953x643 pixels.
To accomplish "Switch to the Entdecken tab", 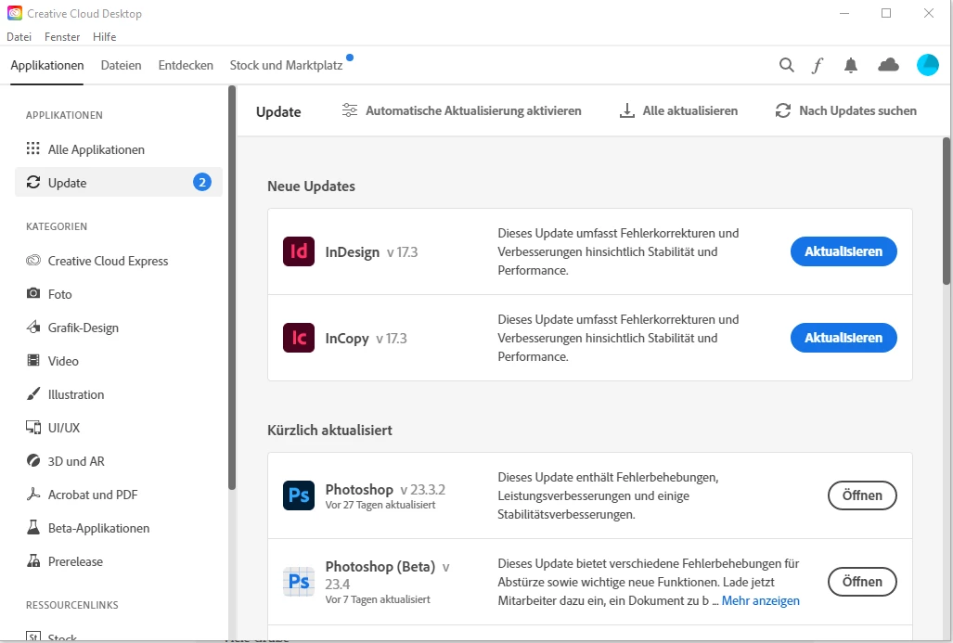I will tap(186, 65).
